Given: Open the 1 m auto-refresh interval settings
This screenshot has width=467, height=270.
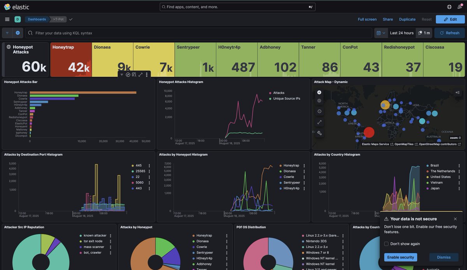Looking at the screenshot, I should [424, 33].
